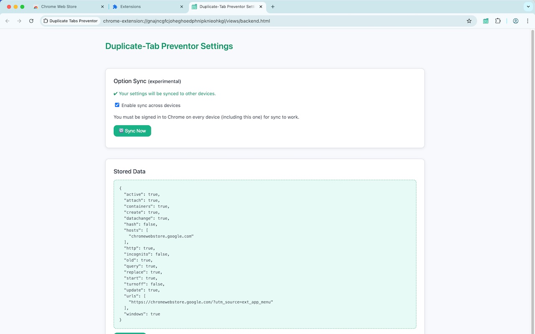Open the Extensions puzzle menu icon

click(x=498, y=21)
